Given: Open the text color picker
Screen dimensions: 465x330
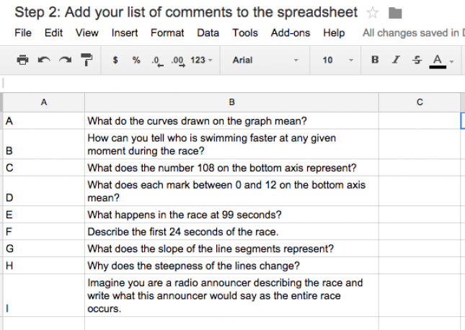Looking at the screenshot, I should (439, 61).
